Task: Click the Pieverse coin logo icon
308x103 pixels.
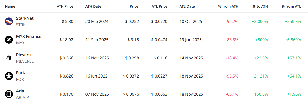Action: [x=9, y=58]
